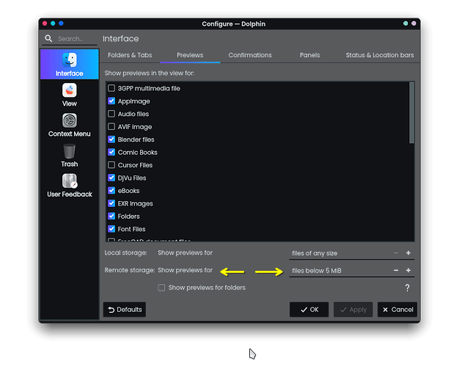Open the User Feedback settings category
459x367 pixels.
pyautogui.click(x=70, y=186)
